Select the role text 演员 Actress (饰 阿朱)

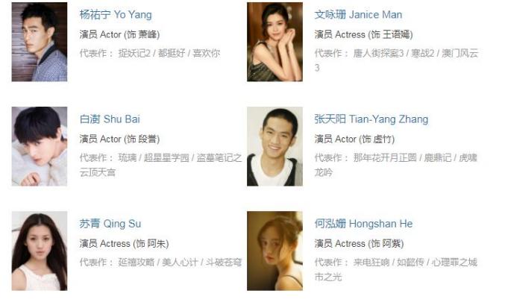(125, 244)
